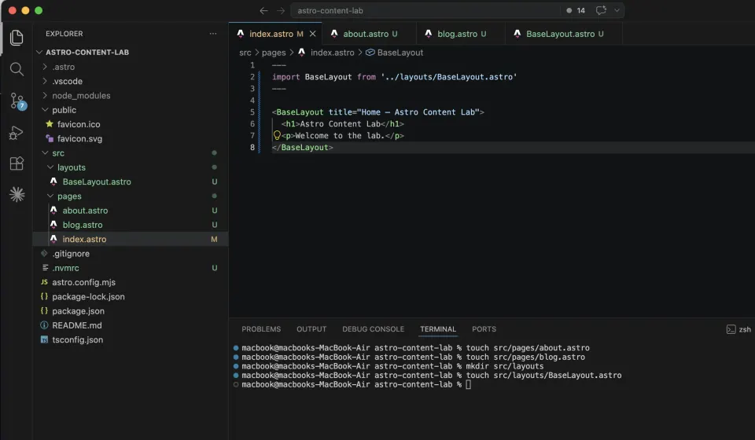Click the h1 text Astro Content Lab

pos(340,124)
